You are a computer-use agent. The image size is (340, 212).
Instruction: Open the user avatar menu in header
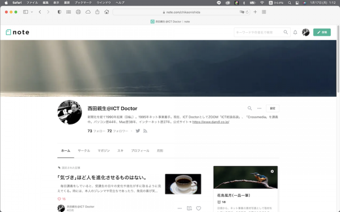coord(305,32)
